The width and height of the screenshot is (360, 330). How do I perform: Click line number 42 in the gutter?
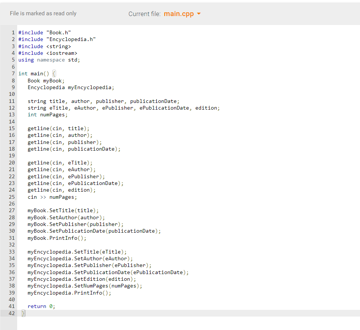click(12, 313)
